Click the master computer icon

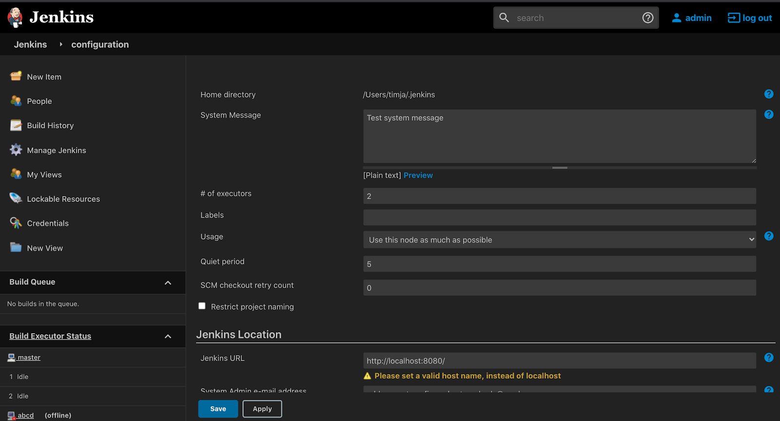click(11, 357)
